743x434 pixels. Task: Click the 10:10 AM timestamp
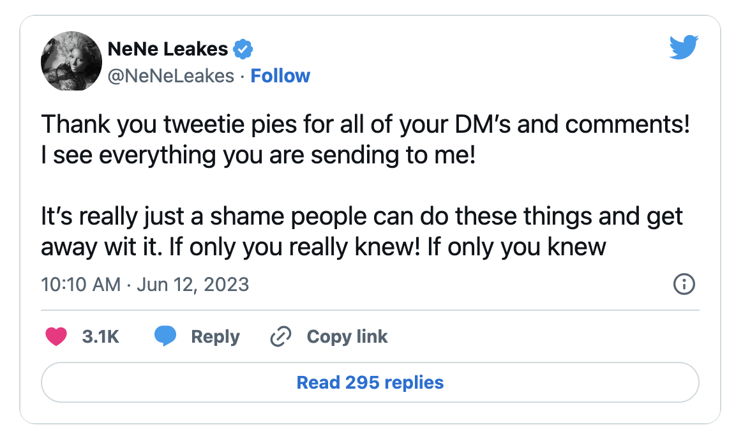click(80, 284)
